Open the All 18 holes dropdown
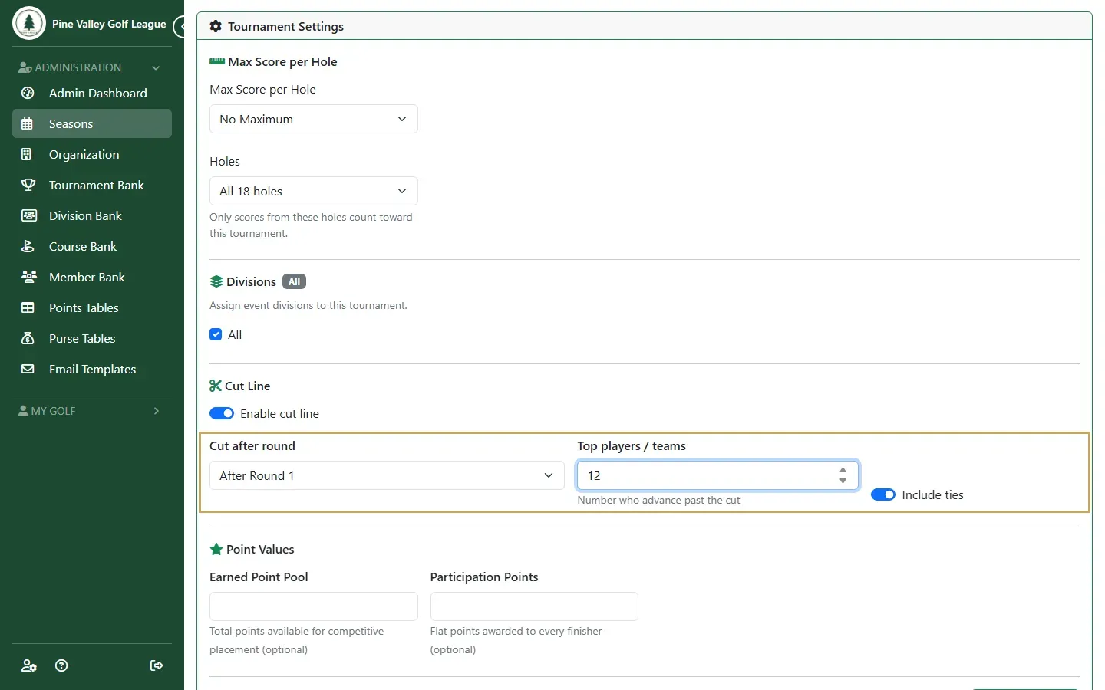1105x690 pixels. tap(314, 191)
